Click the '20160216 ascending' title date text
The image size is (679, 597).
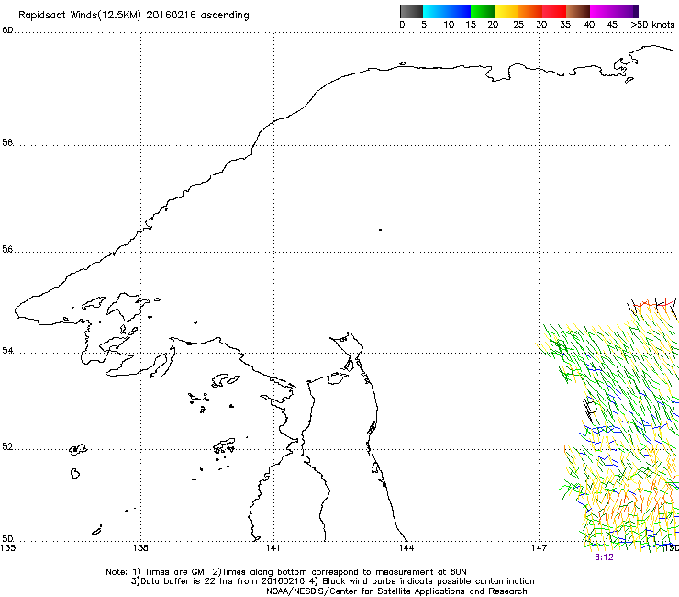(198, 16)
